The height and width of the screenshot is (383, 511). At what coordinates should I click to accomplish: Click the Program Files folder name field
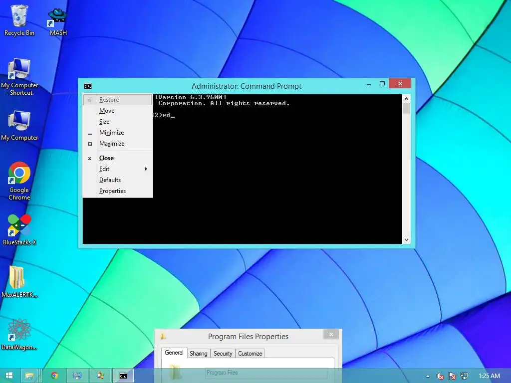[266, 373]
